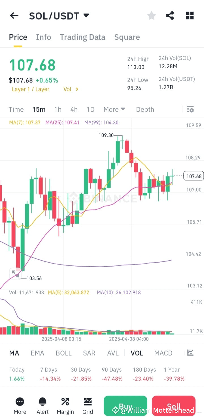Add SOL/USDT to favorites via star icon

click(152, 16)
